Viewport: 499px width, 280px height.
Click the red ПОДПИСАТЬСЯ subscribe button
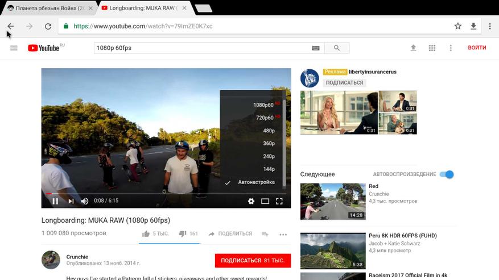point(253,261)
